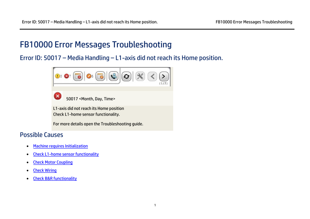This screenshot has width=310, height=219.
Task: Click the Possible Causes heading
Action: [41, 135]
